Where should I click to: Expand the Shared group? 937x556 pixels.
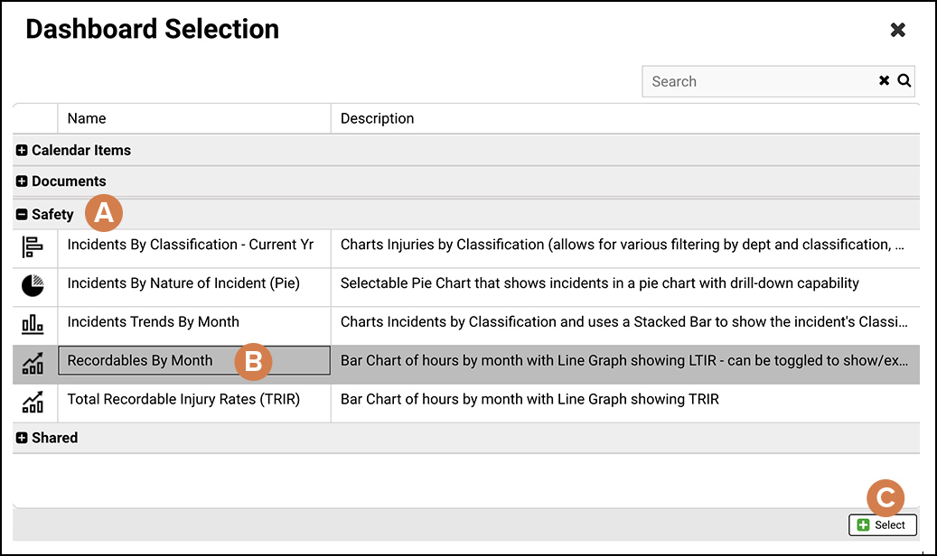click(x=22, y=438)
